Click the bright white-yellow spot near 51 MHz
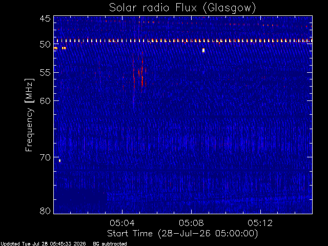 203,50
